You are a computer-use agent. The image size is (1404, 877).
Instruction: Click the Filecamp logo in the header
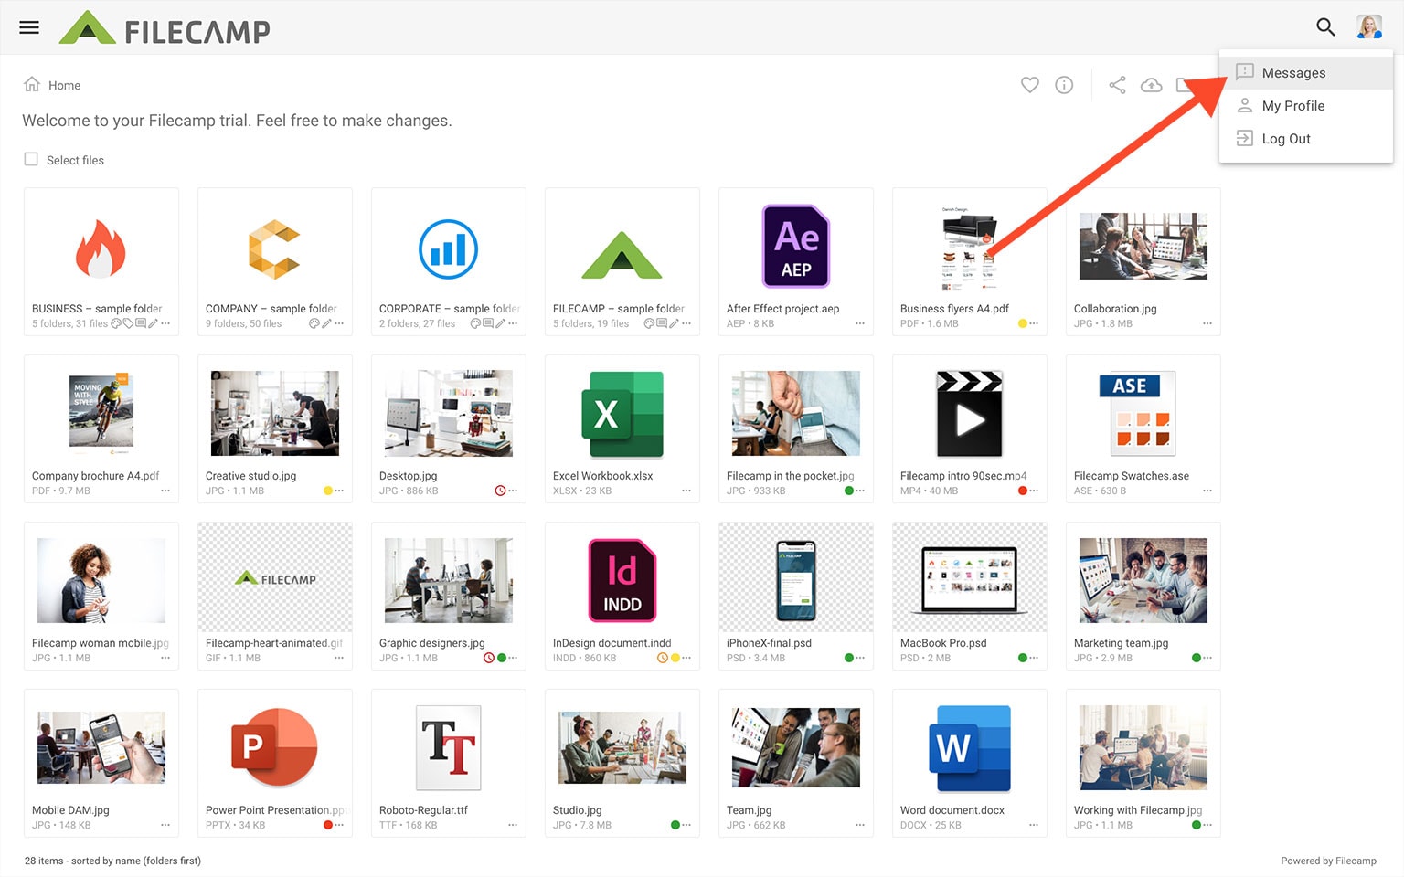pyautogui.click(x=165, y=29)
